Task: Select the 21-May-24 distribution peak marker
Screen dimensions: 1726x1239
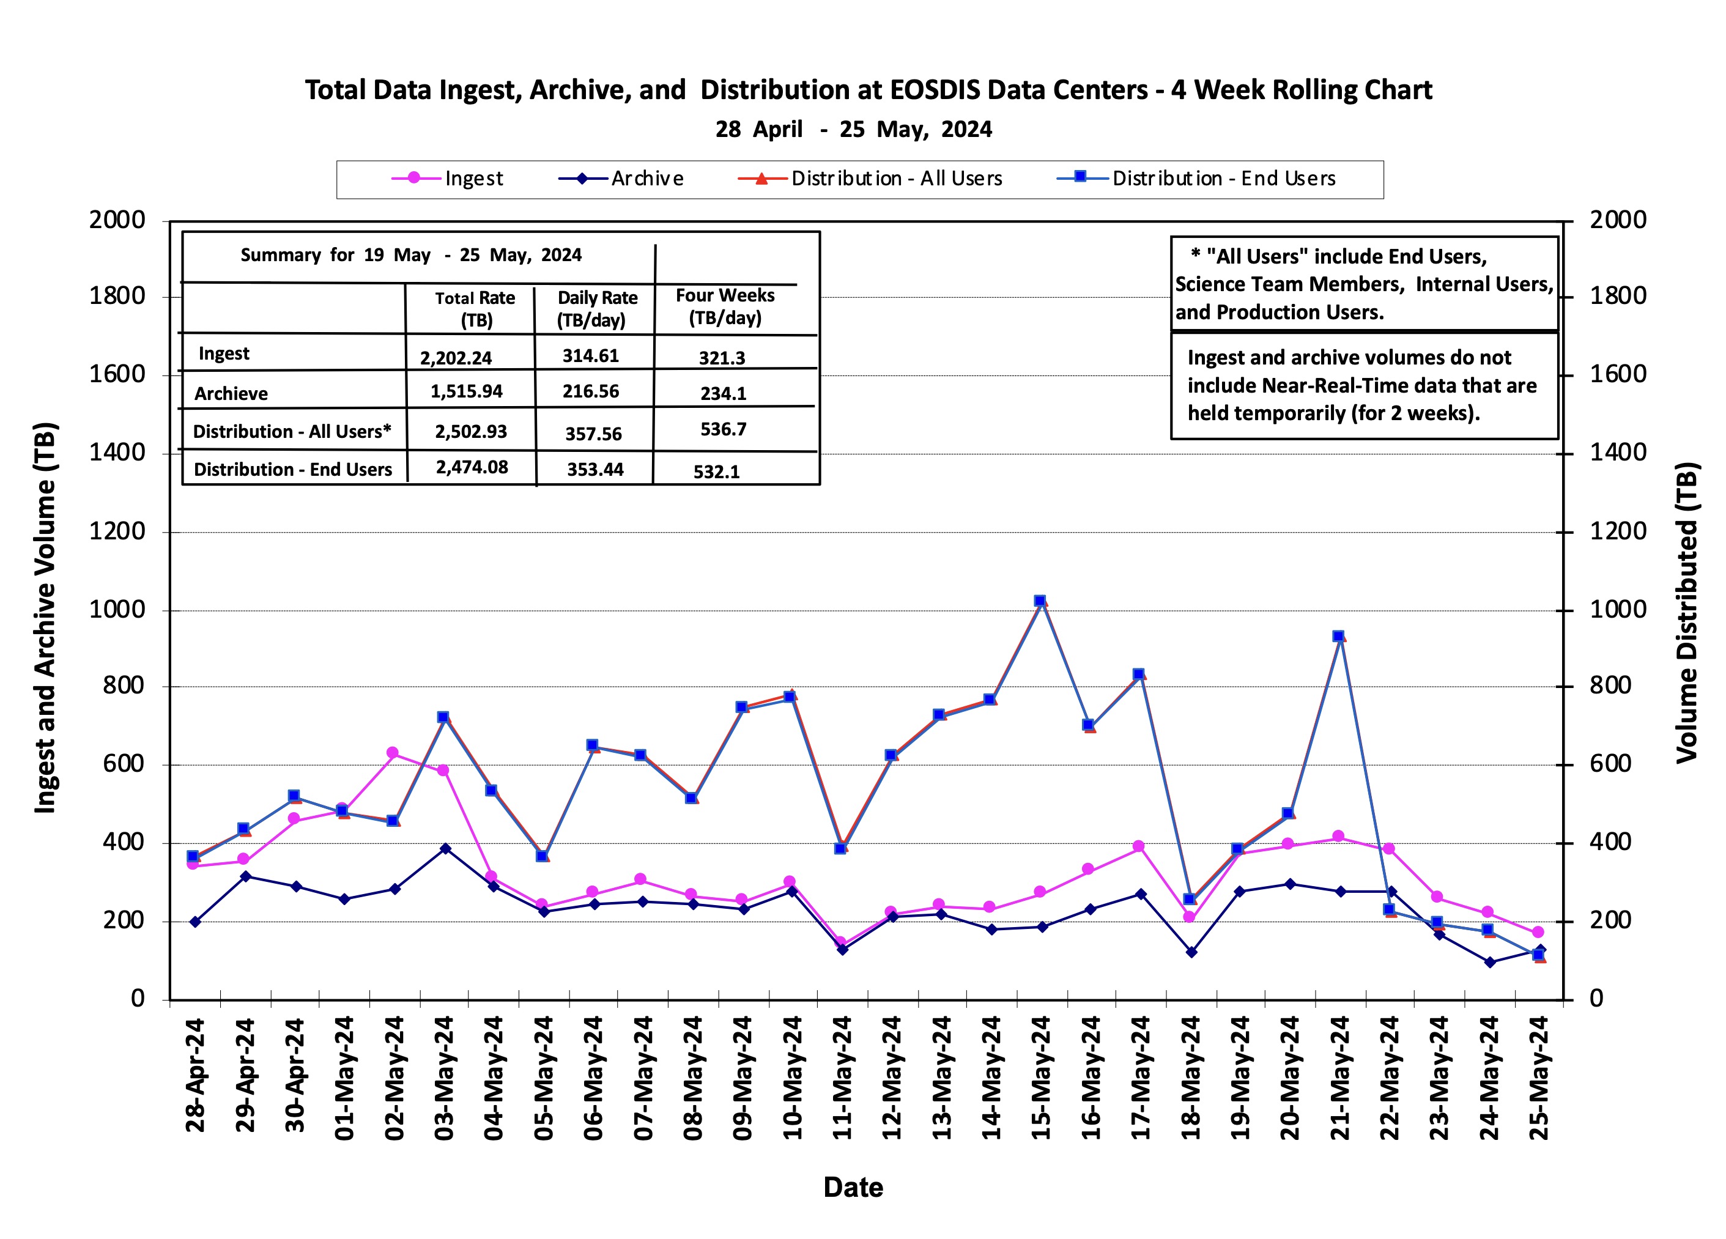Action: (1339, 636)
